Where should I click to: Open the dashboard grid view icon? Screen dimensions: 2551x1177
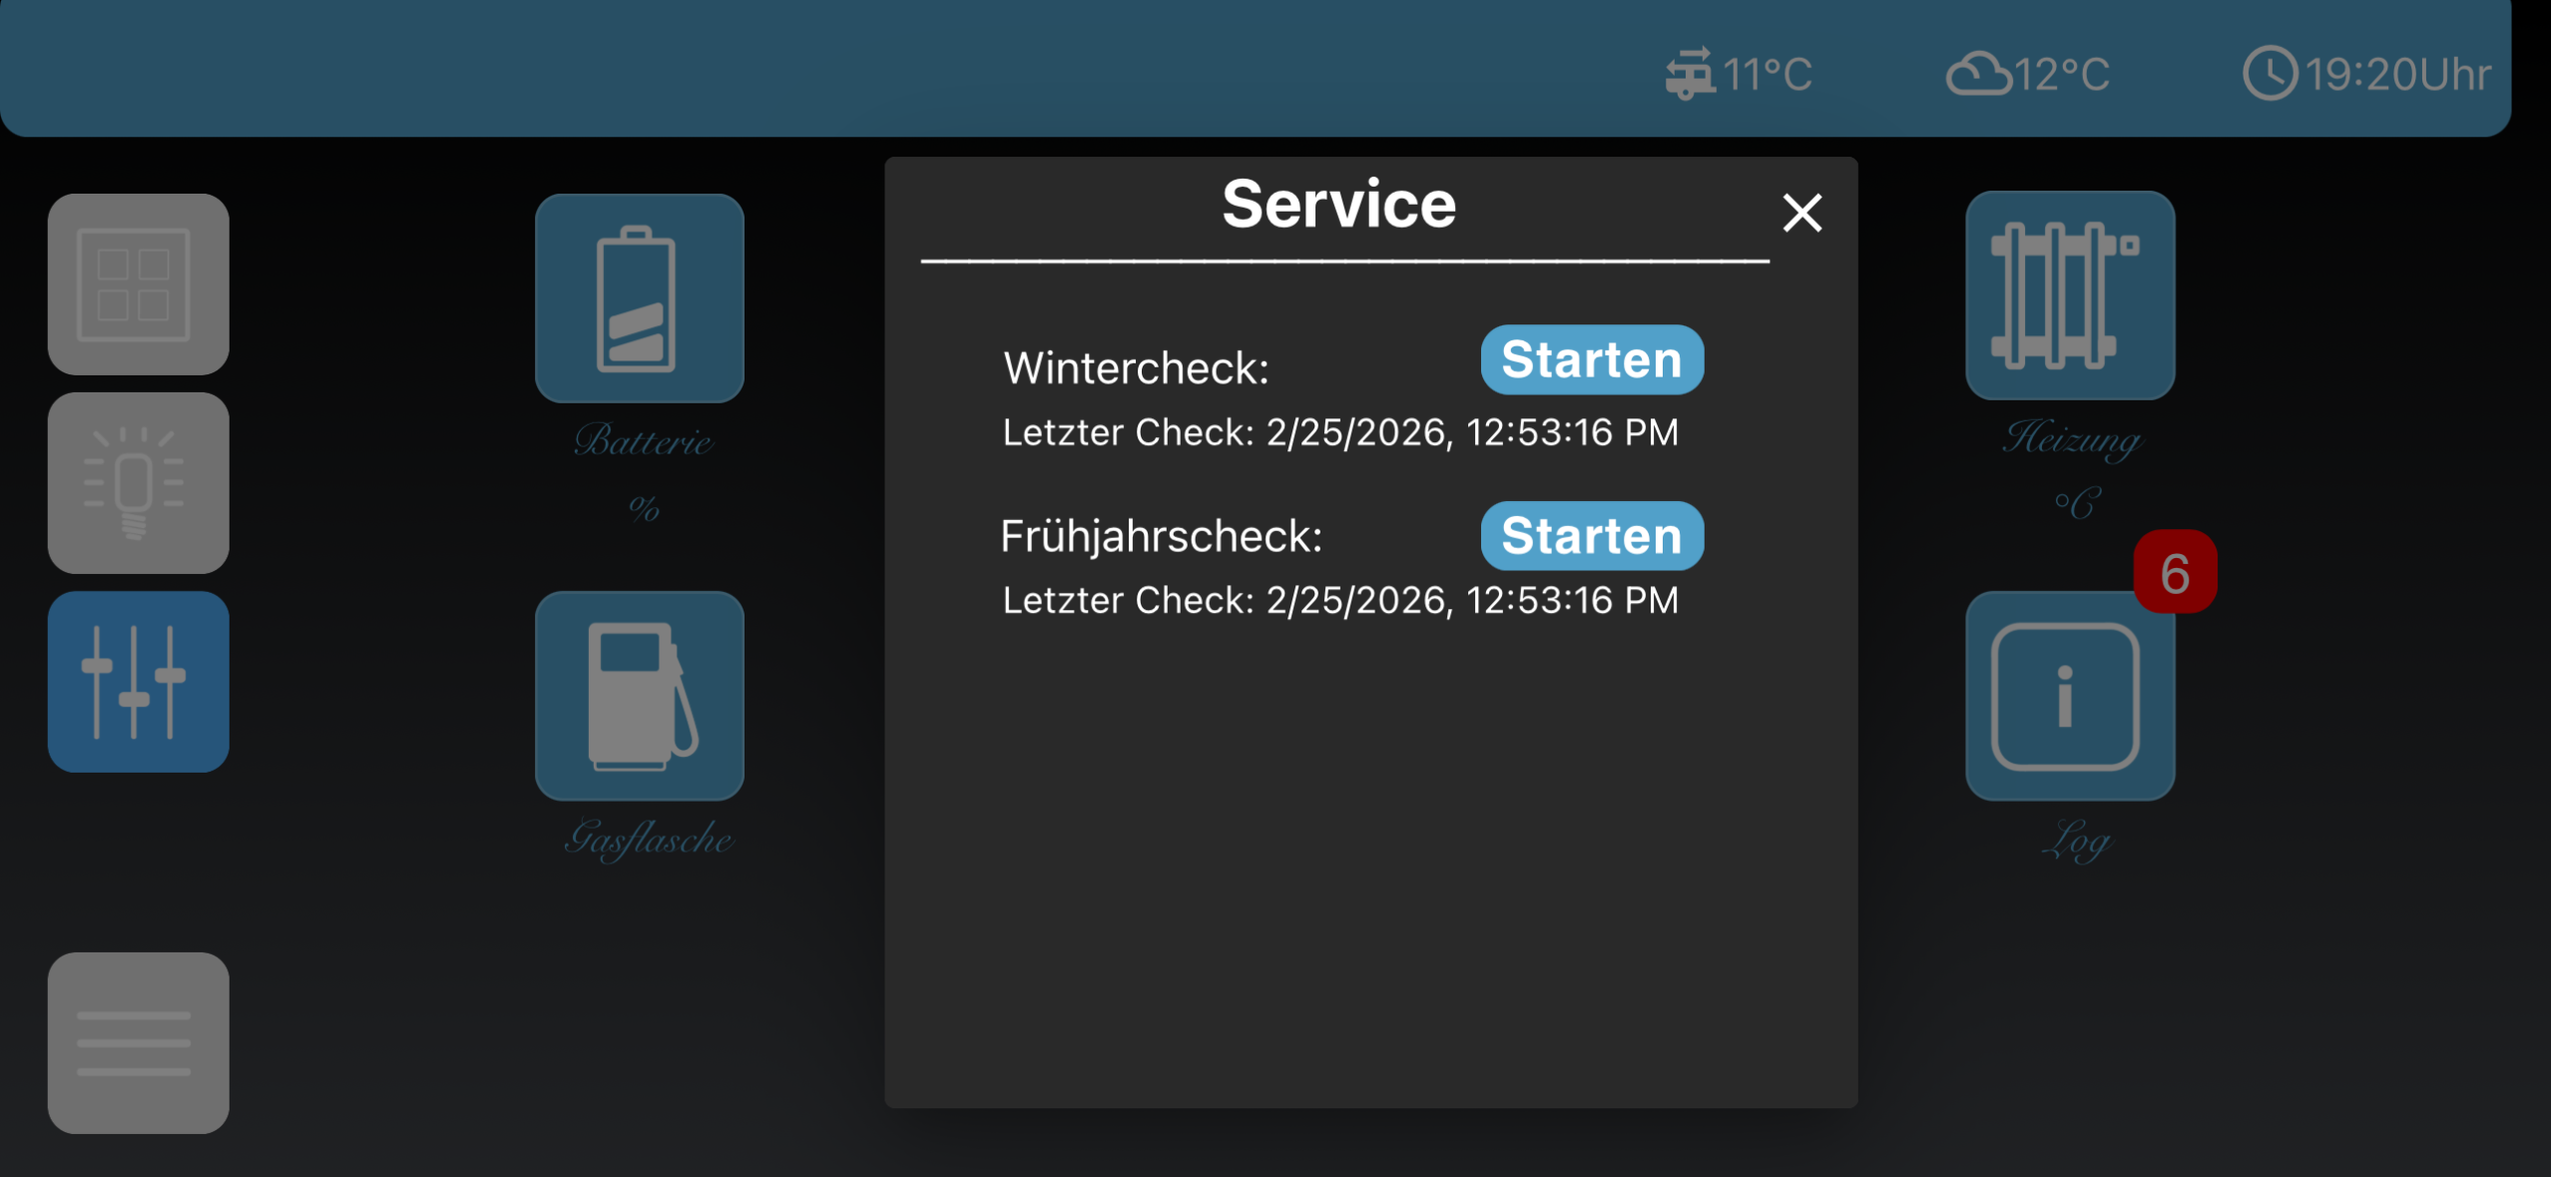(138, 285)
